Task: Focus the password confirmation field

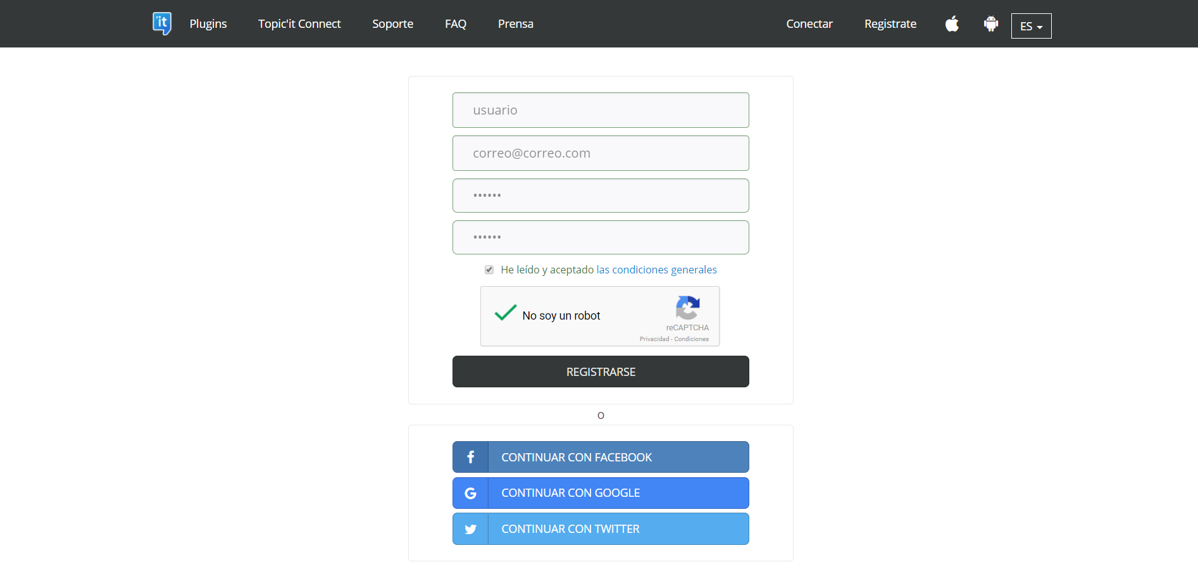Action: click(601, 237)
